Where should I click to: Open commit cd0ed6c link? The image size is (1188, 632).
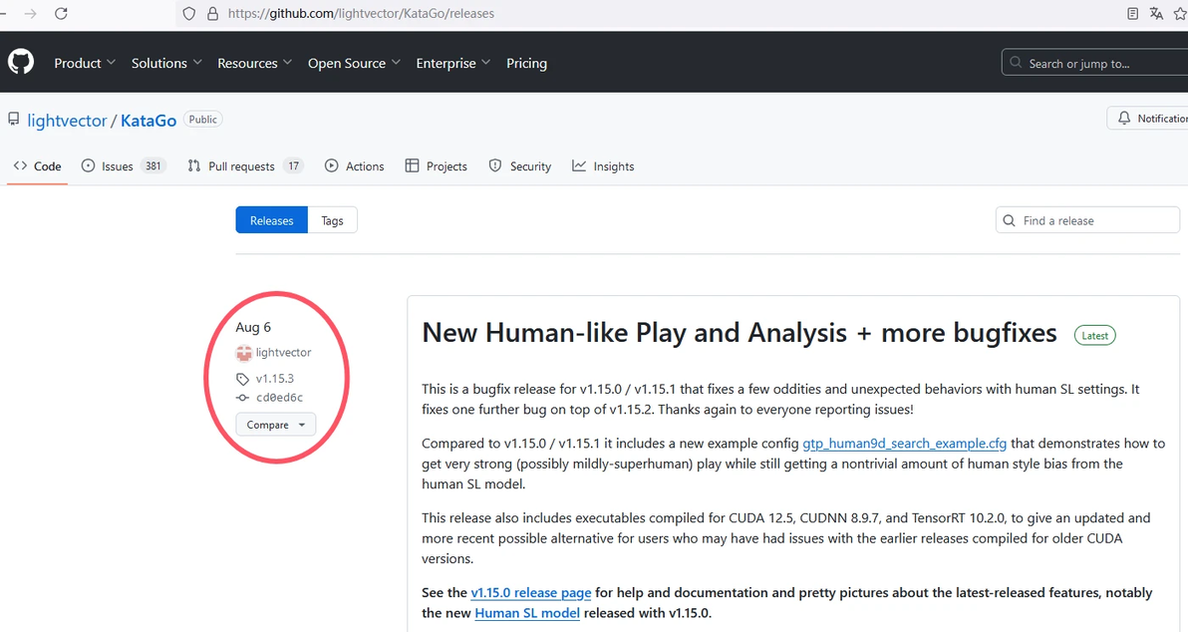coord(279,398)
